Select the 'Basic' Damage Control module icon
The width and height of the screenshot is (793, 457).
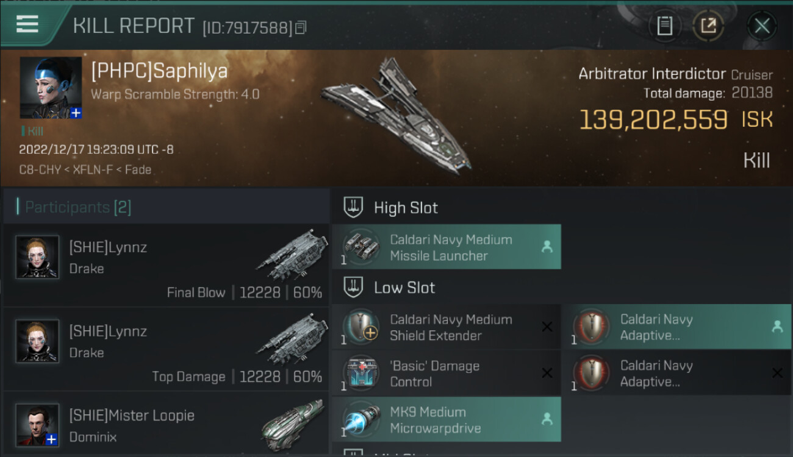[x=361, y=373]
